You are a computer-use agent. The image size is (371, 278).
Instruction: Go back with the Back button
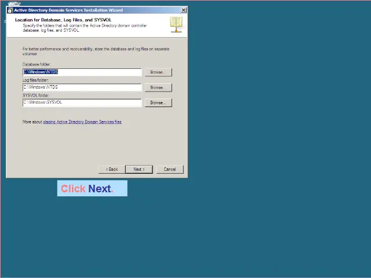pyautogui.click(x=112, y=169)
